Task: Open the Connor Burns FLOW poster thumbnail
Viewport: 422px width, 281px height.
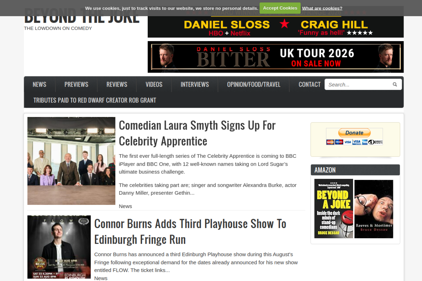Action: [59, 247]
